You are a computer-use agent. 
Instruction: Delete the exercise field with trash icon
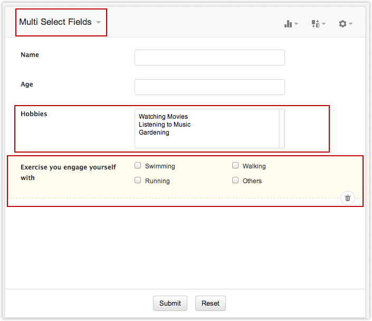point(348,198)
